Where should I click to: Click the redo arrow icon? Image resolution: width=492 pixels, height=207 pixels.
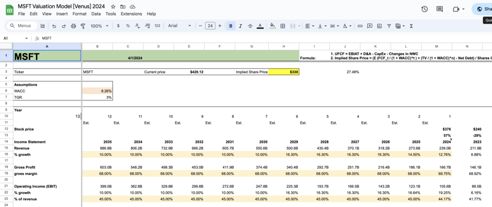(63, 26)
